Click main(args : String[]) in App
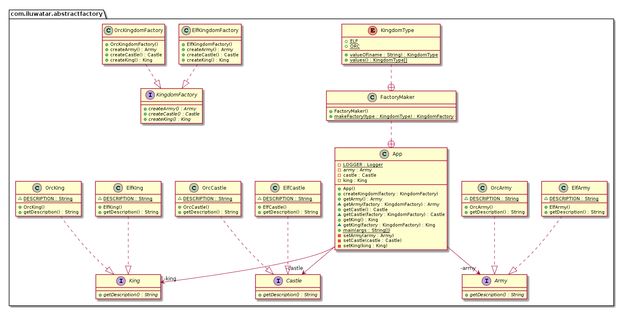 tap(366, 230)
